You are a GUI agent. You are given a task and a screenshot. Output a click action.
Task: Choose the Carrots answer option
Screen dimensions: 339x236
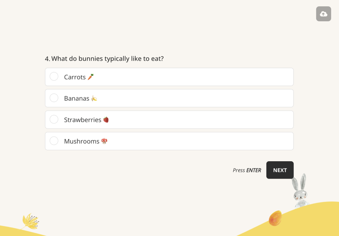(x=169, y=76)
